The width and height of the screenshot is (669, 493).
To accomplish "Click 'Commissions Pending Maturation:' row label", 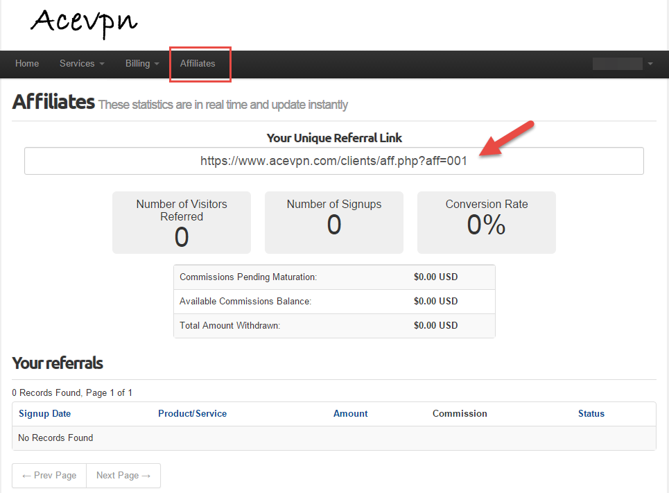I will coord(248,277).
